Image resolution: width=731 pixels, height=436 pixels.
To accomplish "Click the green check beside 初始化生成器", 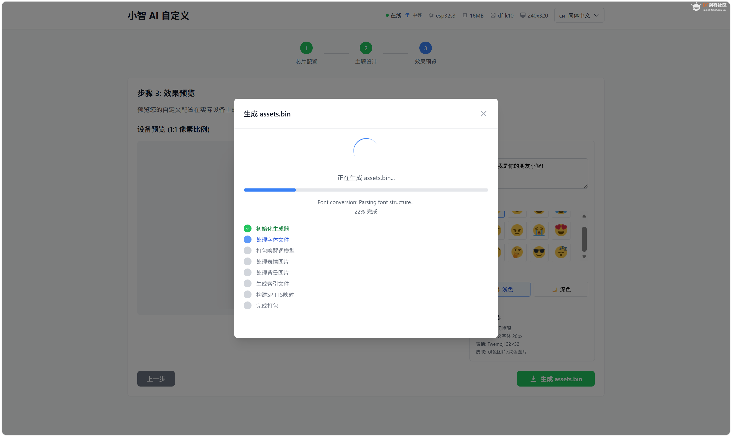I will click(247, 228).
